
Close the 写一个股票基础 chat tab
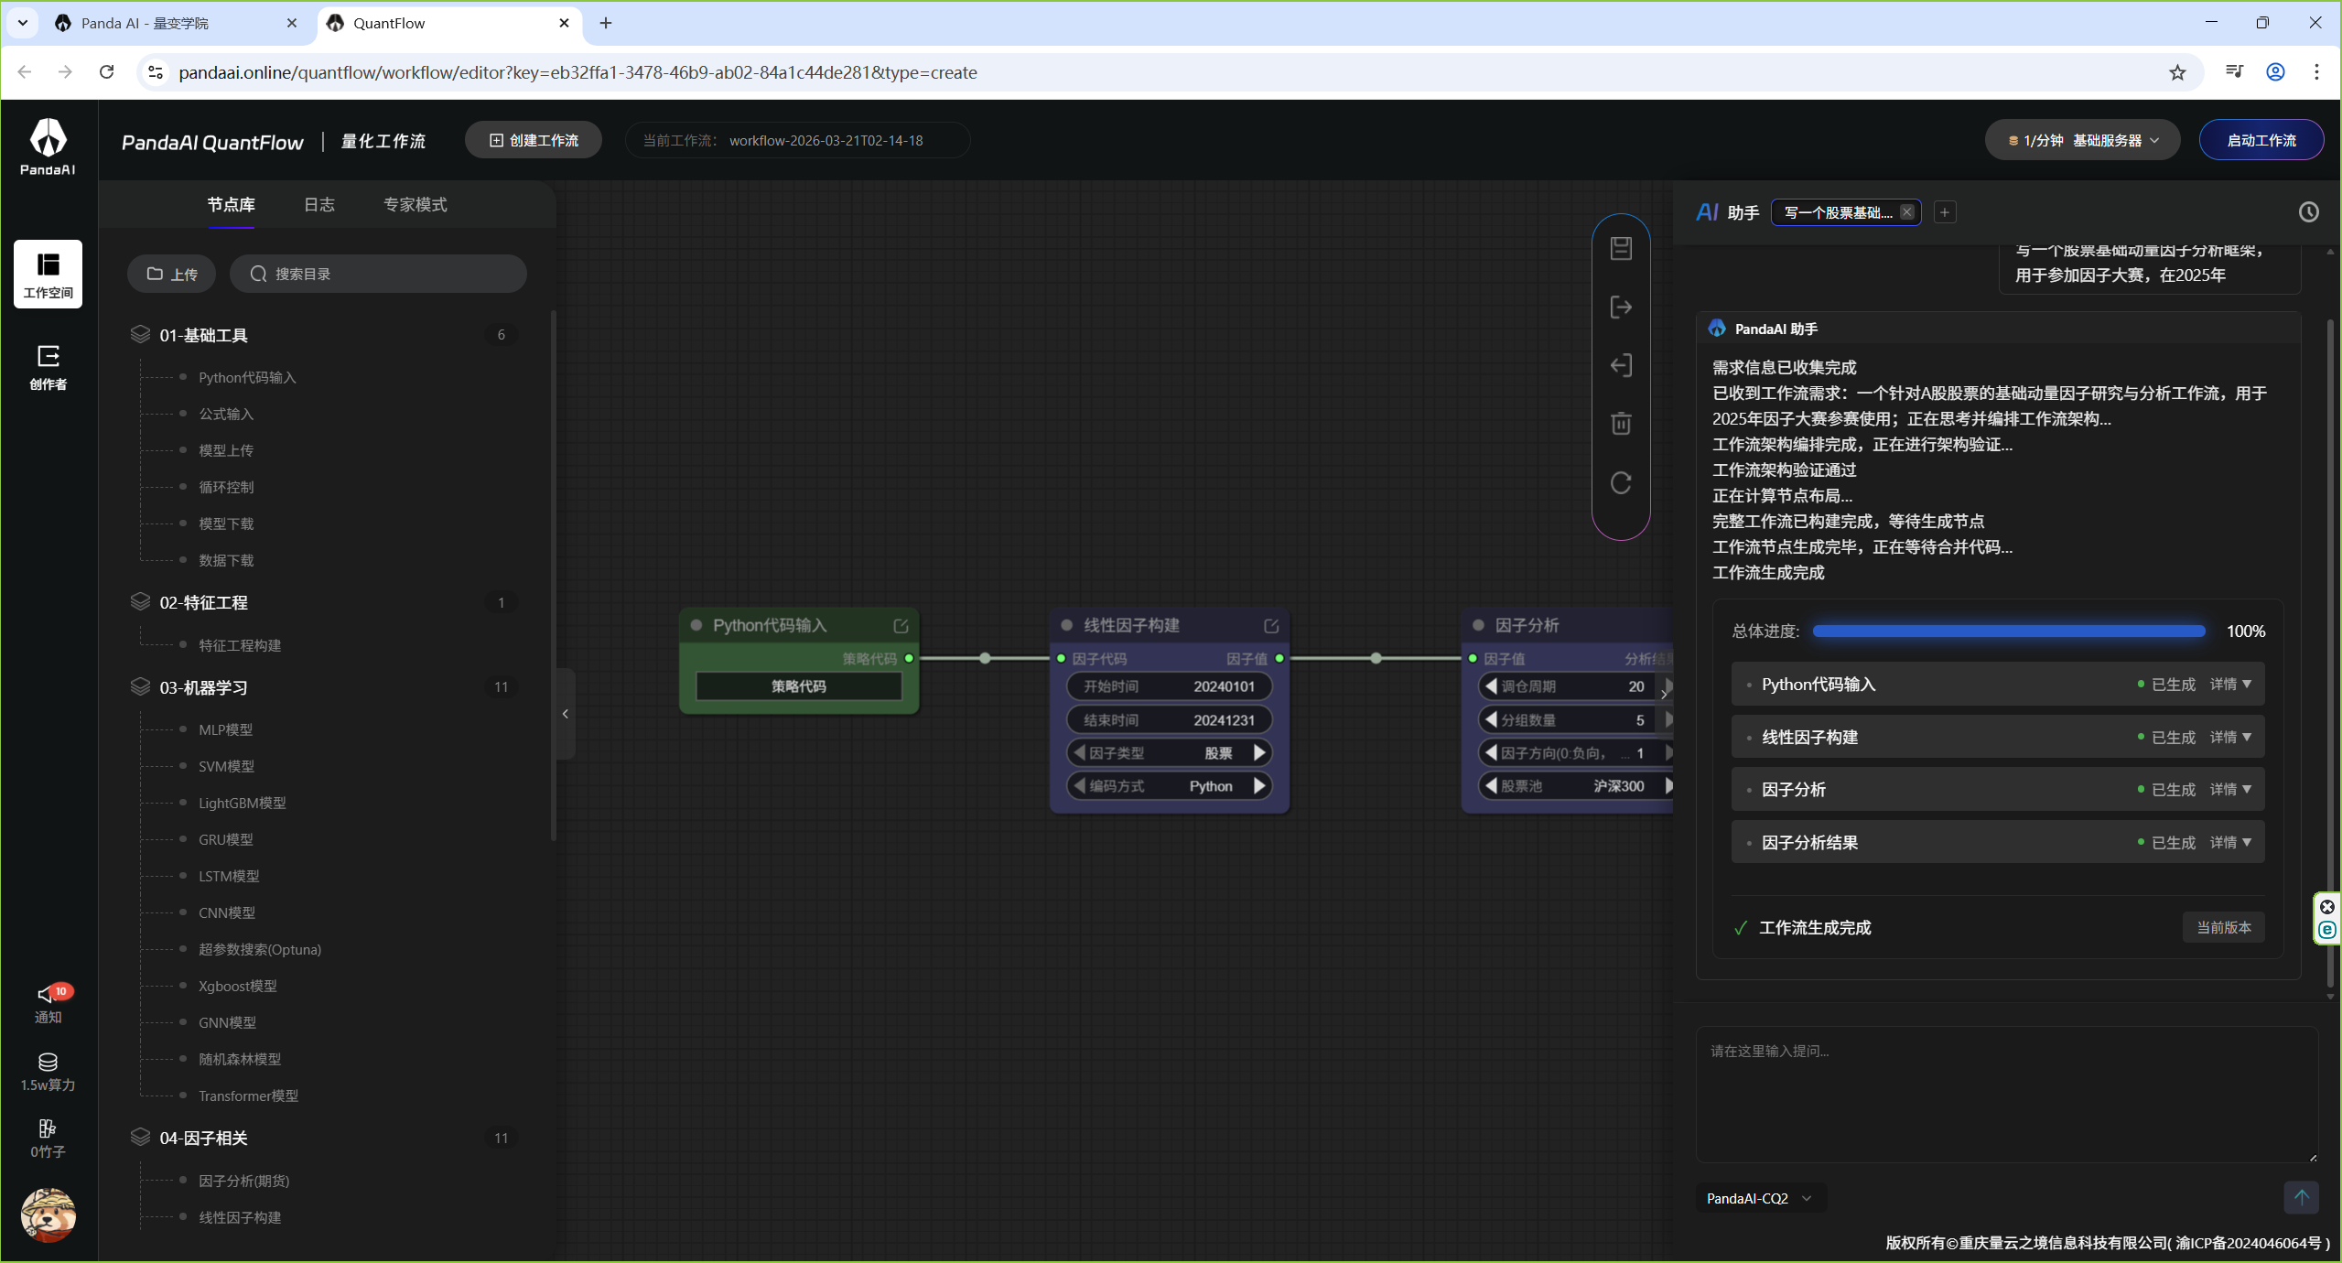[1907, 212]
